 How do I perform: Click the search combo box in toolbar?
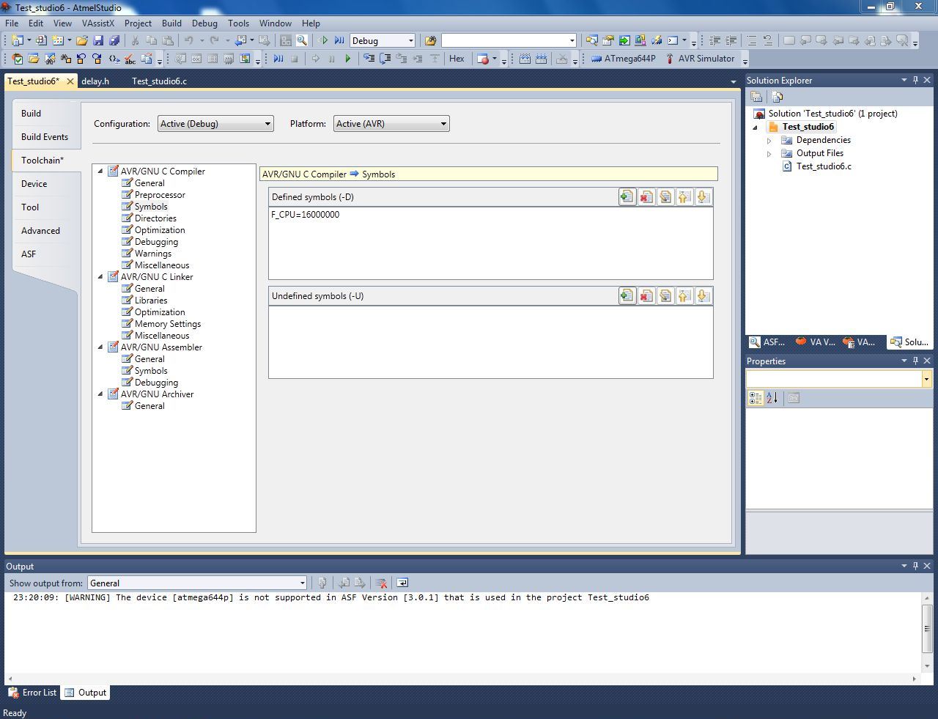coord(509,40)
